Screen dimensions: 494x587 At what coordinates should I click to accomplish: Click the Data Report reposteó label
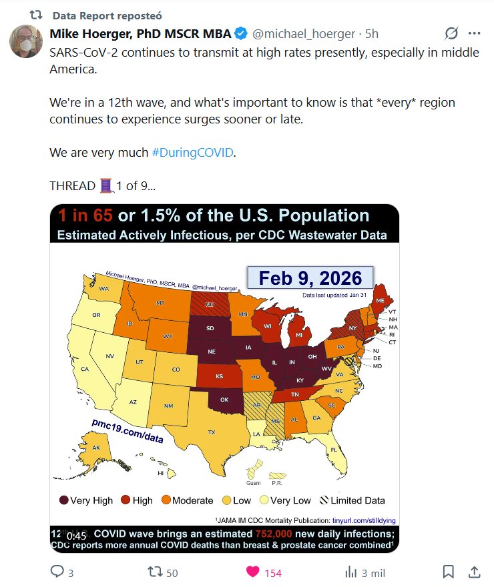point(107,15)
